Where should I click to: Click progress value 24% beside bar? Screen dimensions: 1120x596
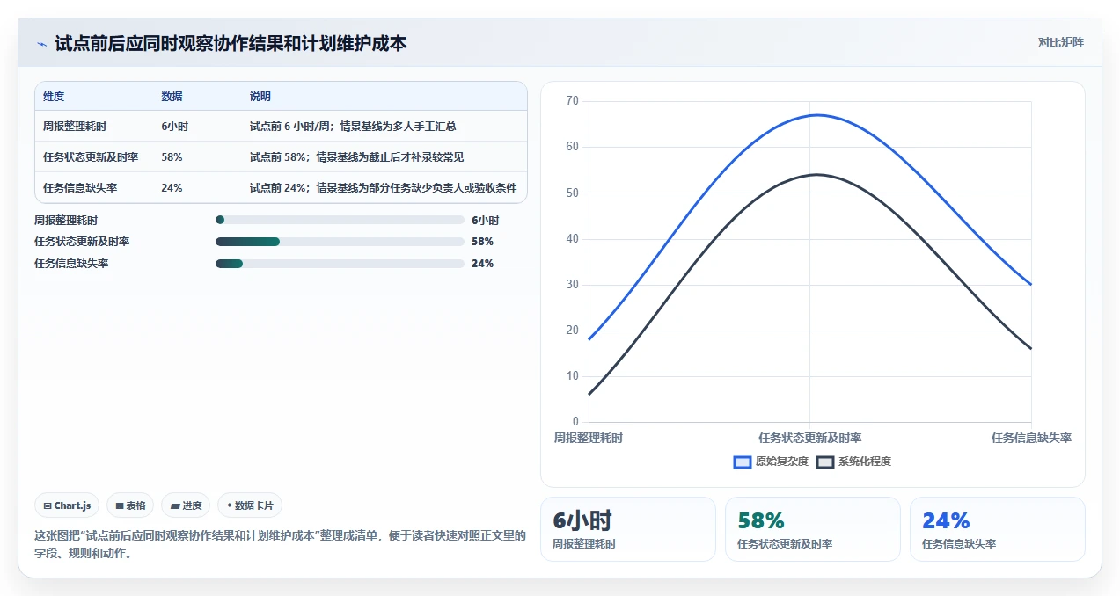tap(482, 264)
